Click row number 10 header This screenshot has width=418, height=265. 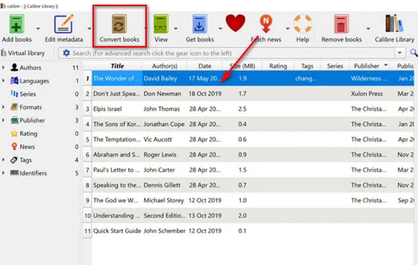coord(87,215)
